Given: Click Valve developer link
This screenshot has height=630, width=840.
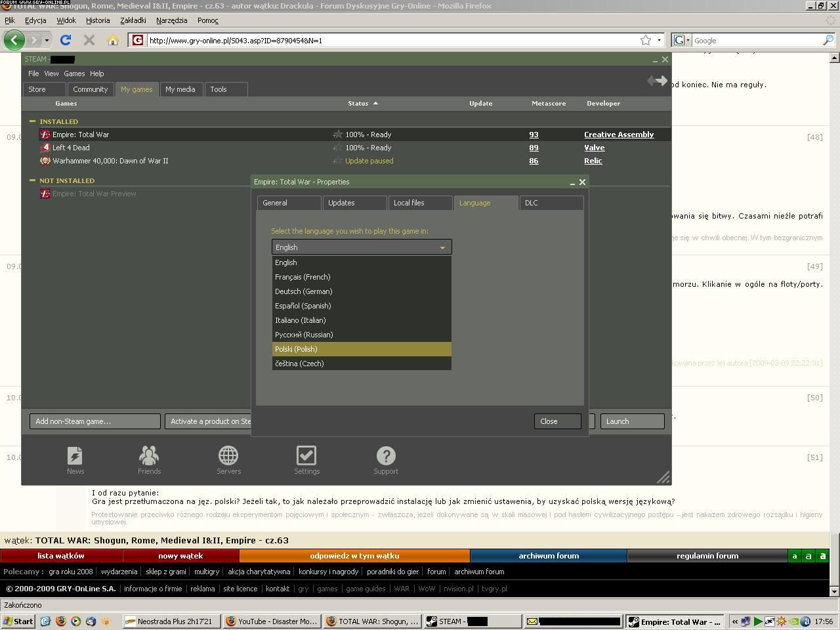Looking at the screenshot, I should [595, 148].
